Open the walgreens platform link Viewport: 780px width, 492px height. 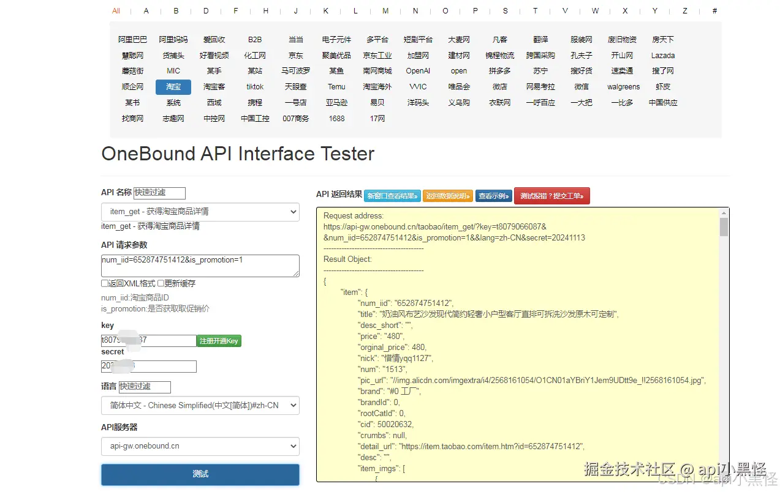tap(624, 87)
